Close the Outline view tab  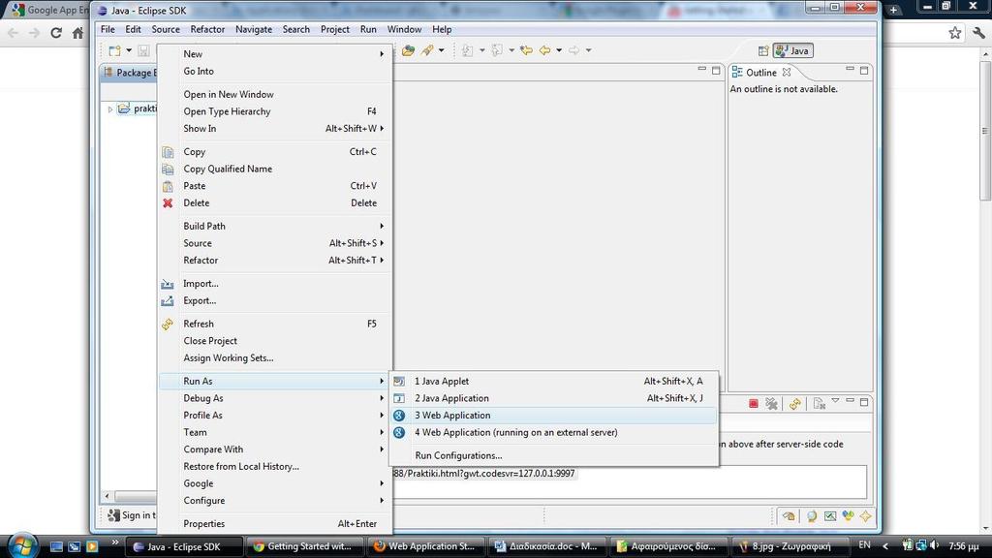787,73
